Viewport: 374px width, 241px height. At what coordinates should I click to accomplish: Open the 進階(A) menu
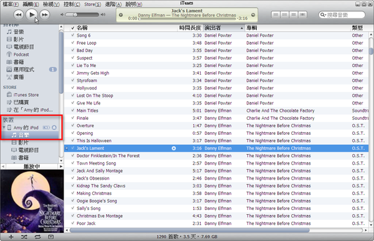[113, 4]
